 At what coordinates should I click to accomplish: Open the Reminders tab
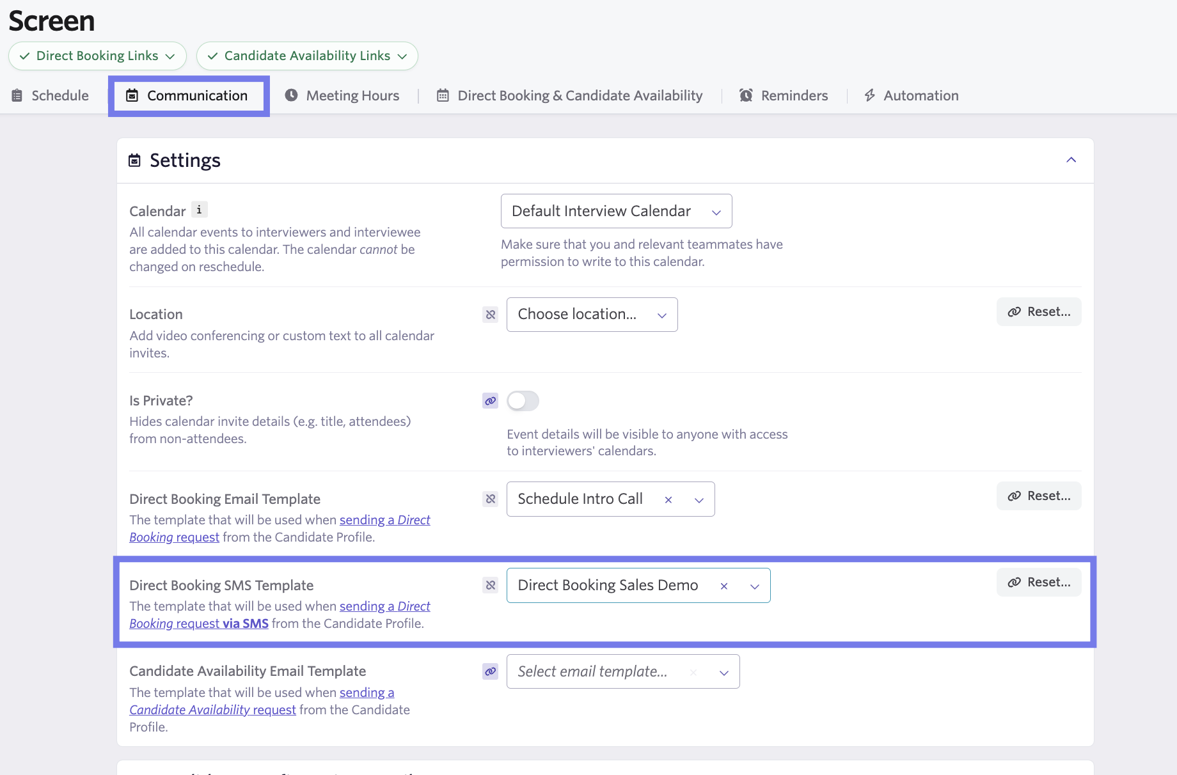click(x=784, y=95)
